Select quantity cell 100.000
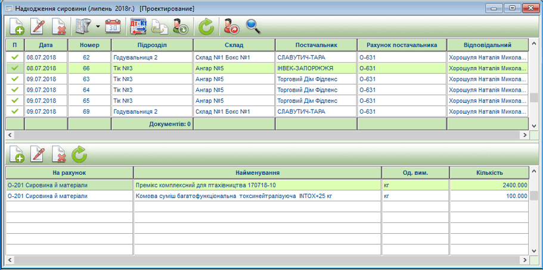The width and height of the screenshot is (543, 270). tap(489, 196)
